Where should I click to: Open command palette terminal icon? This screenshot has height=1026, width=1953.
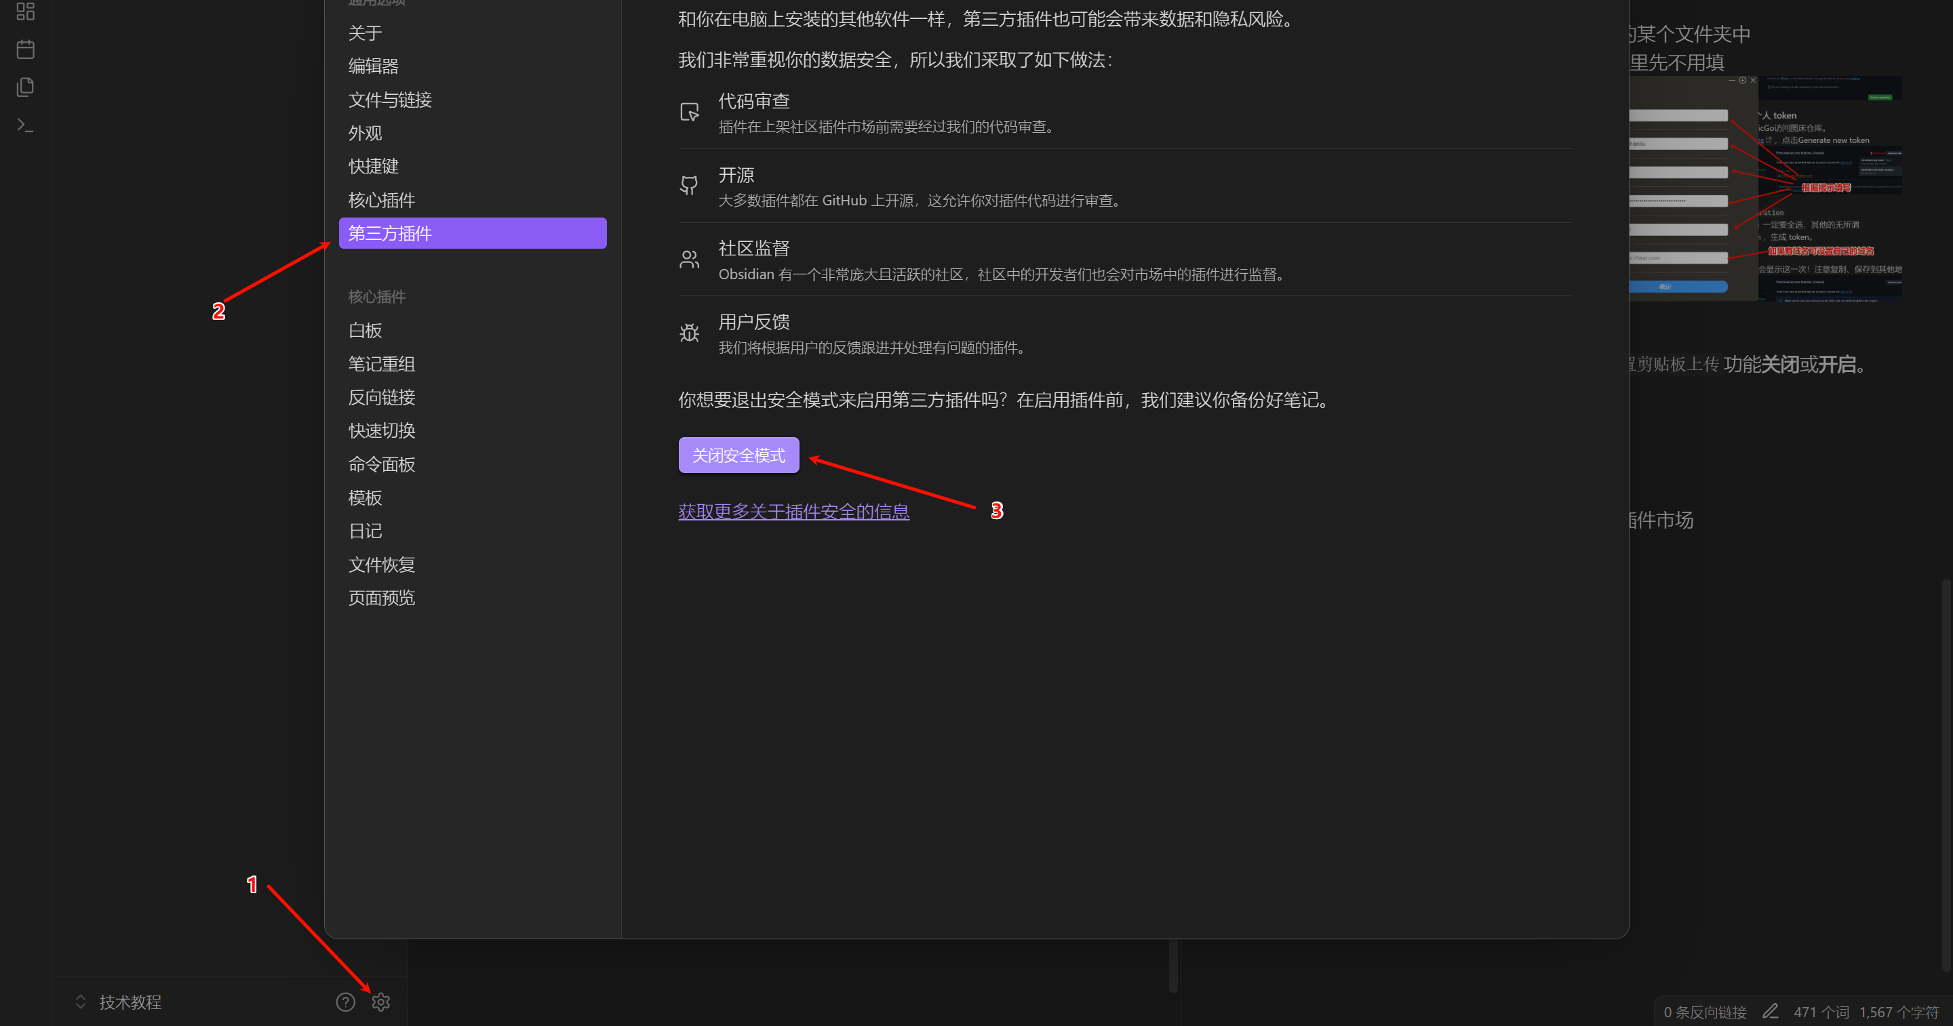(x=26, y=125)
